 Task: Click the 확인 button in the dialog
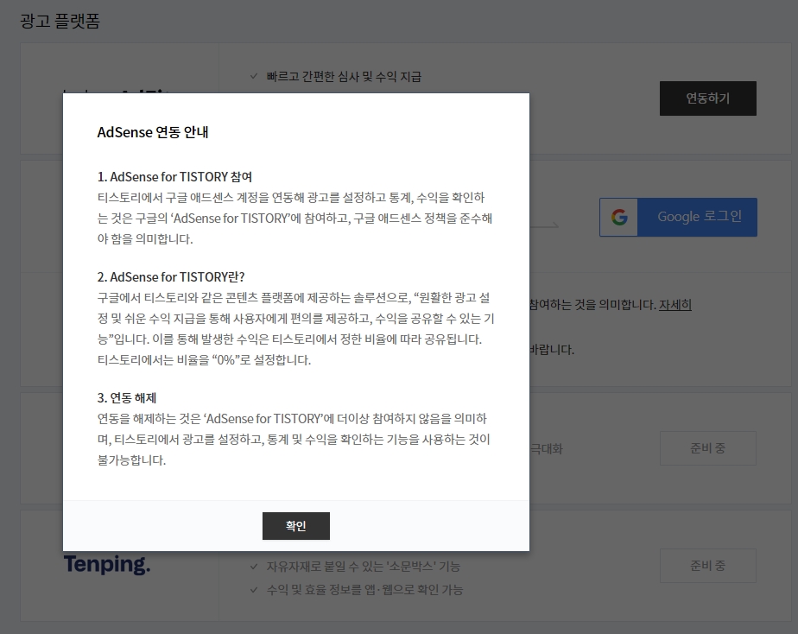coord(295,526)
